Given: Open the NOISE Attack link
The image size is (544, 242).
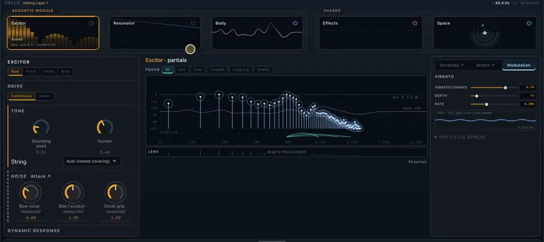Looking at the screenshot, I should (41, 176).
